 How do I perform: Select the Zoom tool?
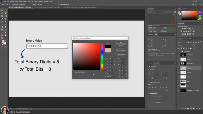pos(2,38)
